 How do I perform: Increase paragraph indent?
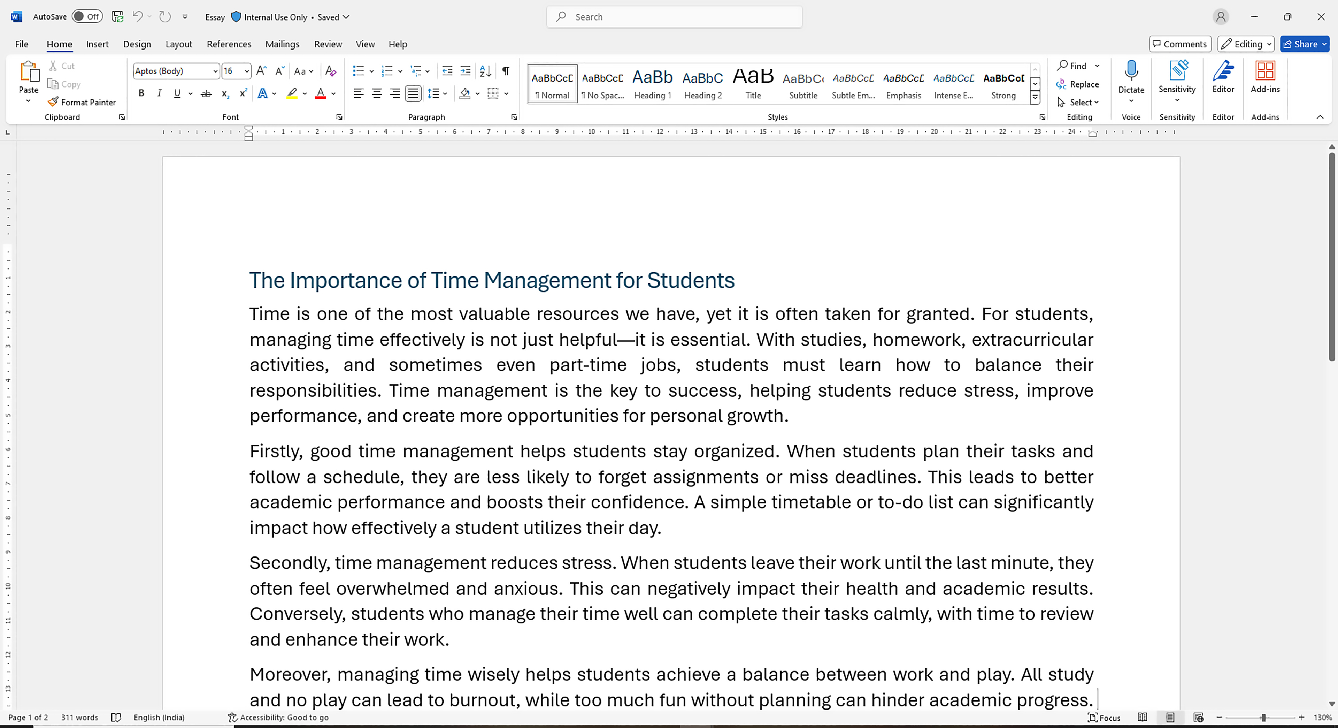pos(466,71)
